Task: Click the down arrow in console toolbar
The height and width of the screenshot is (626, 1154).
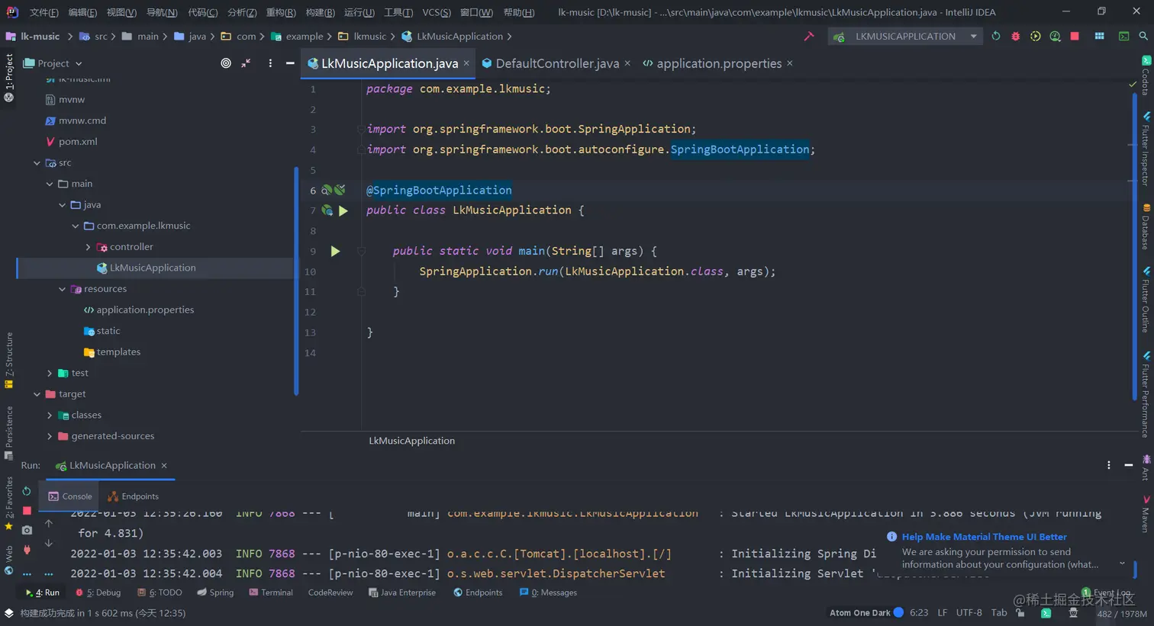Action: [x=49, y=543]
